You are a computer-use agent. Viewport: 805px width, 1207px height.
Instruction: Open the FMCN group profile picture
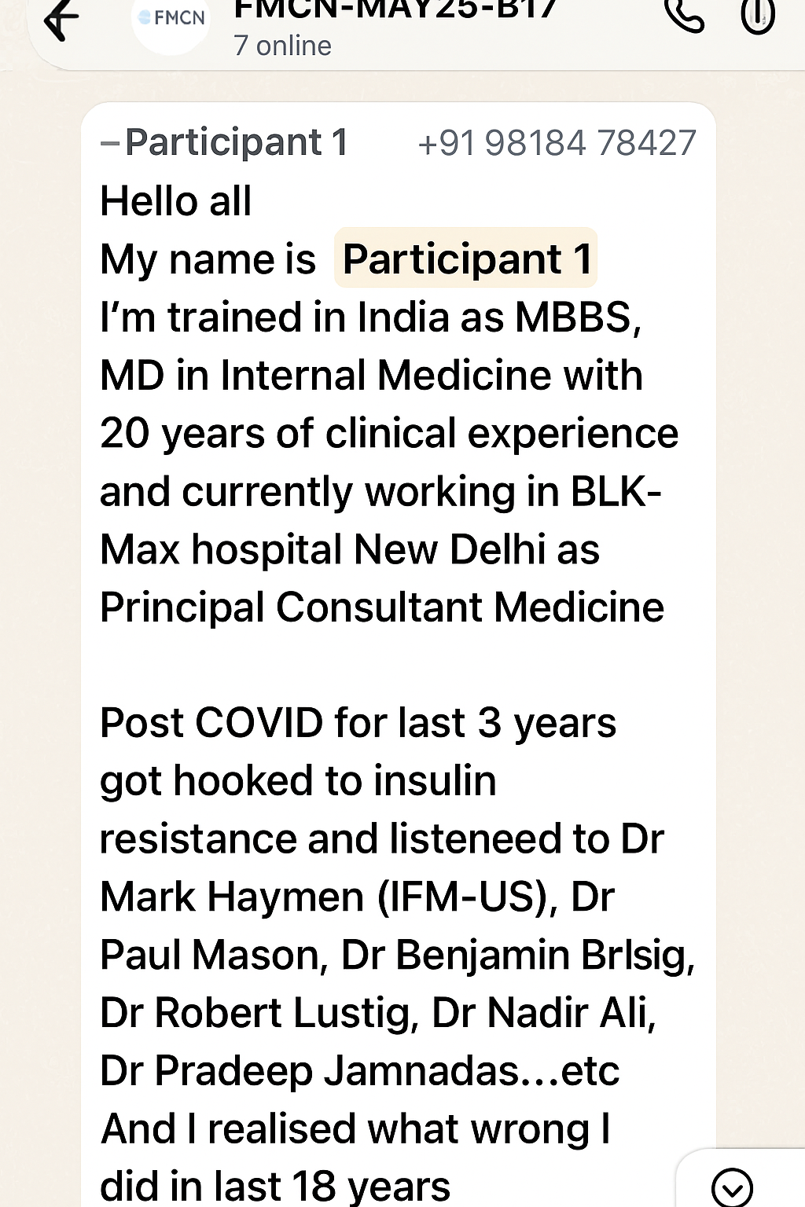(171, 20)
